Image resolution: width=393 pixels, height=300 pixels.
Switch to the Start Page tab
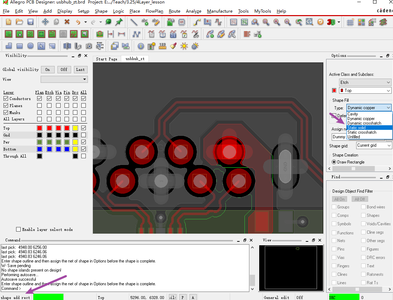(106, 59)
